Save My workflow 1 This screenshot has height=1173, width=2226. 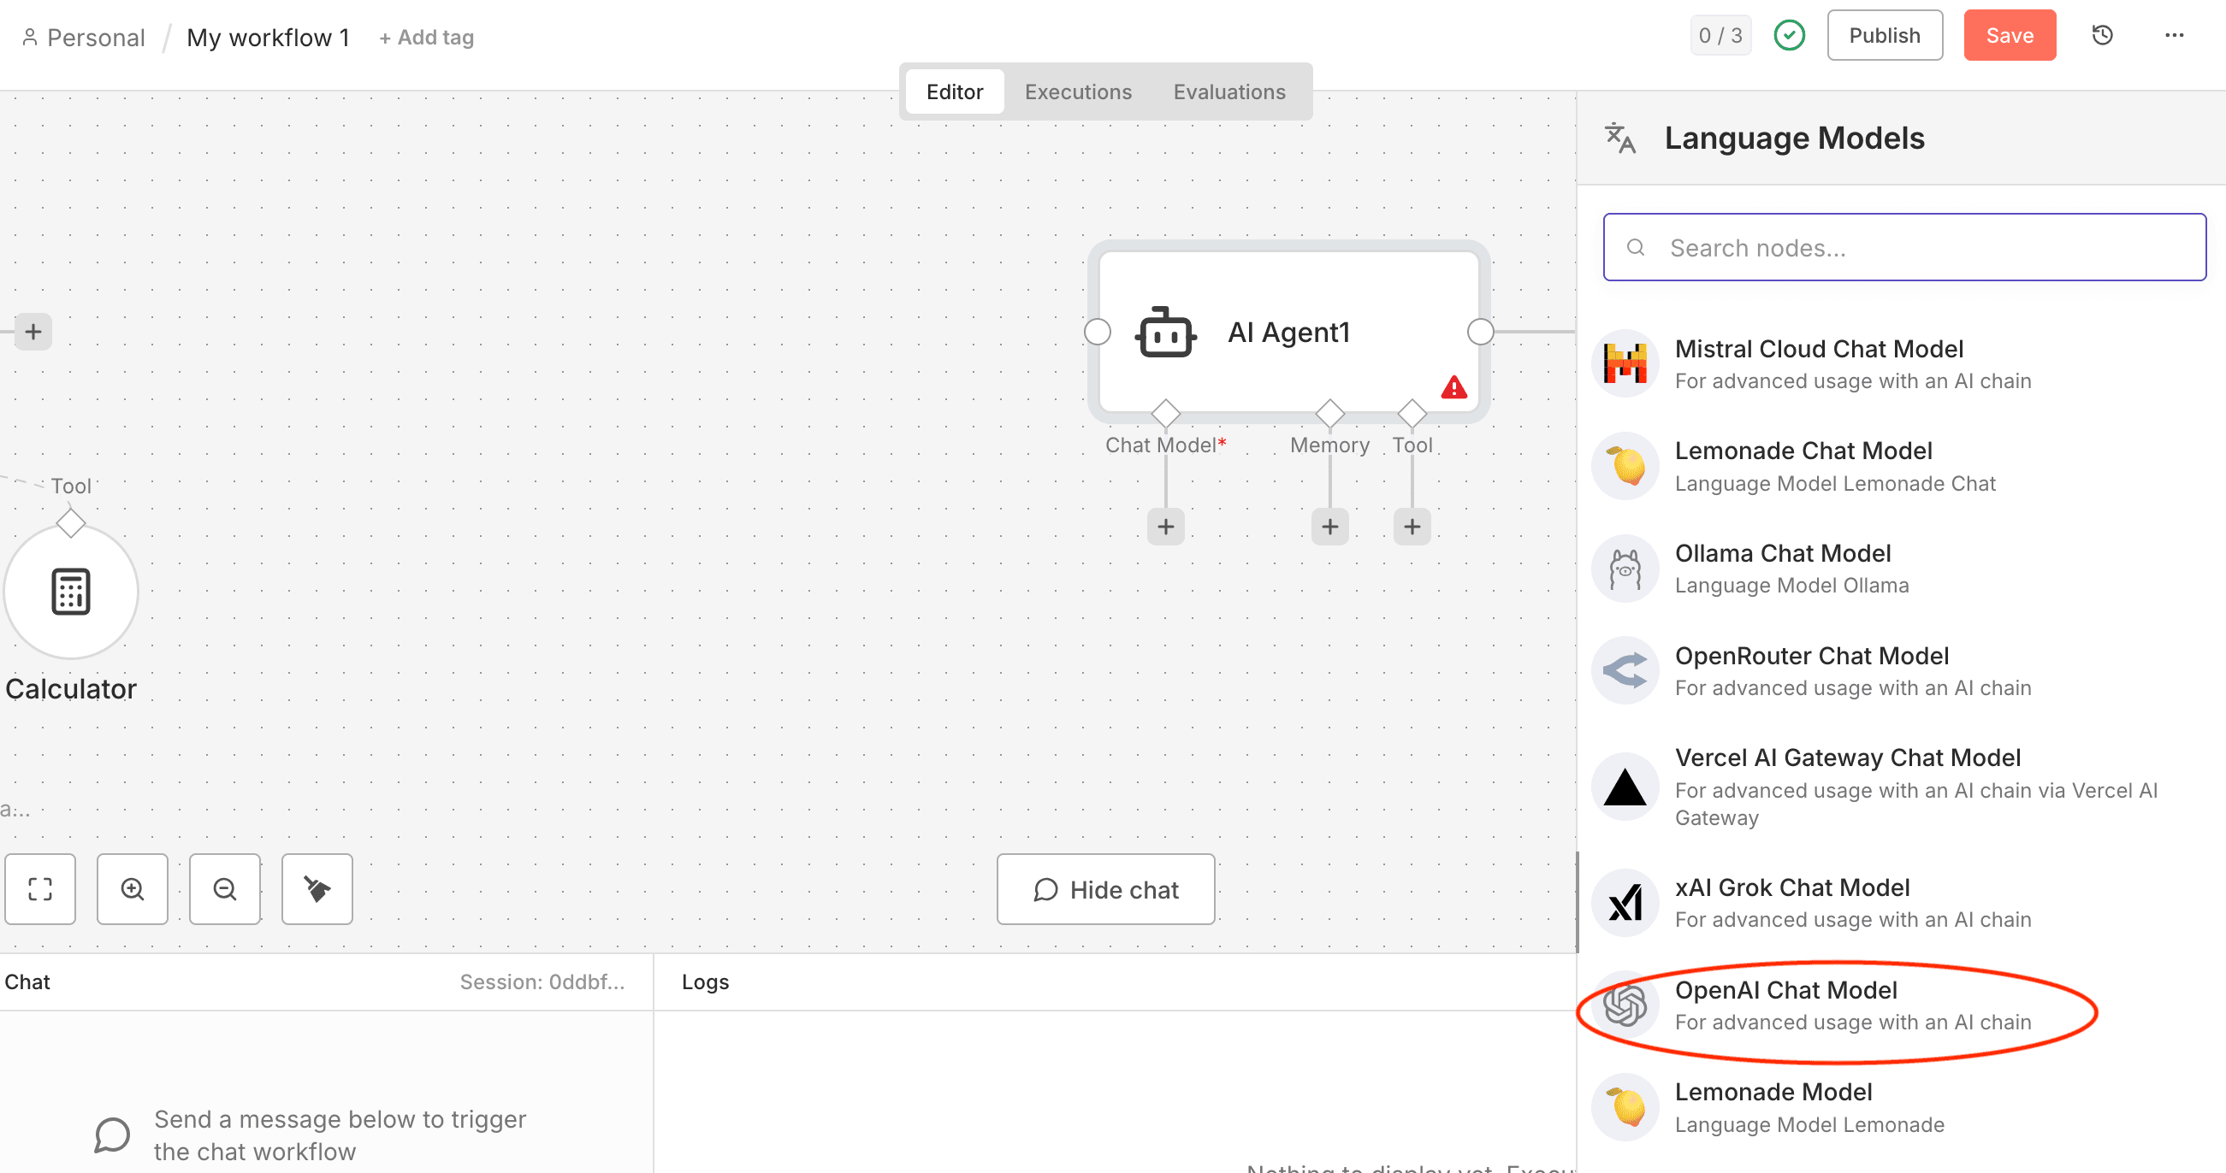[x=2009, y=34]
